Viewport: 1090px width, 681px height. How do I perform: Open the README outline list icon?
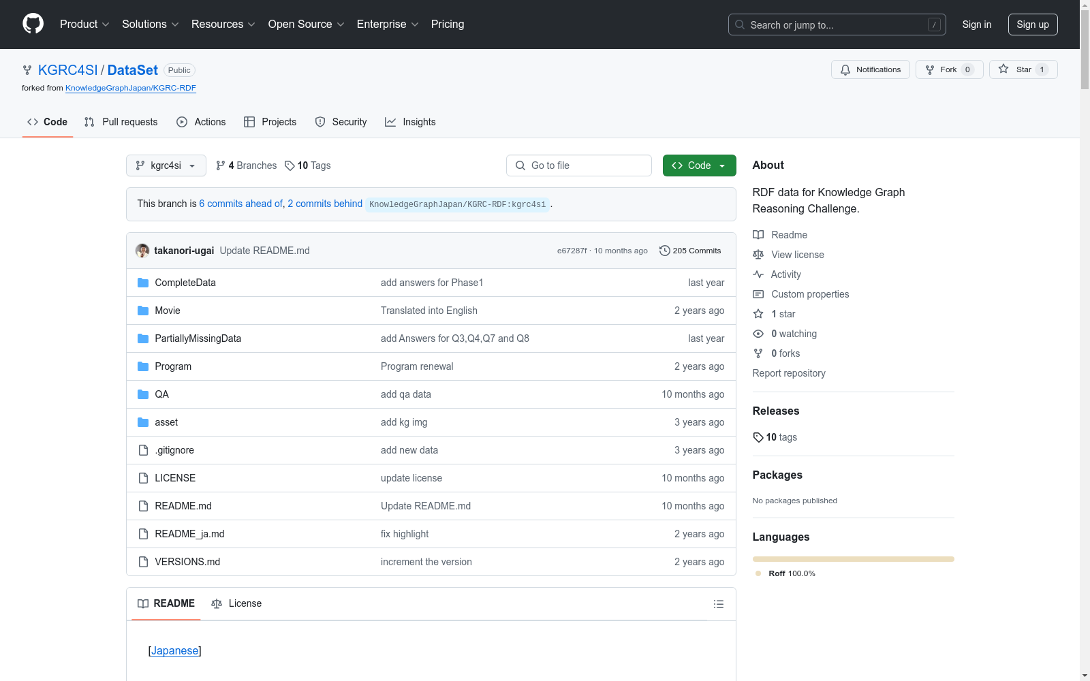(x=718, y=604)
